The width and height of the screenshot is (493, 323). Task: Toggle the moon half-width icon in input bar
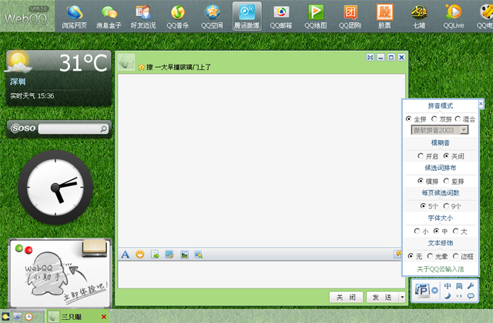pyautogui.click(x=448, y=295)
